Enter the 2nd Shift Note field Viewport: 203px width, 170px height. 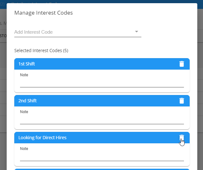[x=102, y=120]
